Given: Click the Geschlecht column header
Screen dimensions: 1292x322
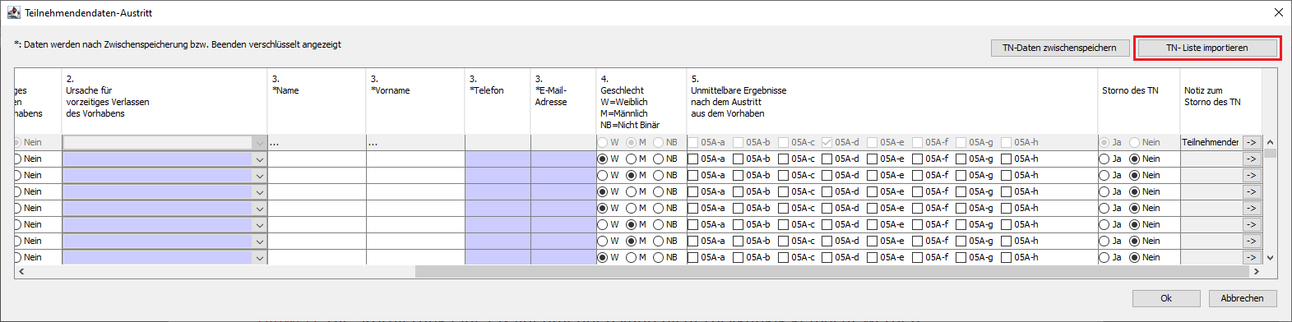Looking at the screenshot, I should point(641,101).
